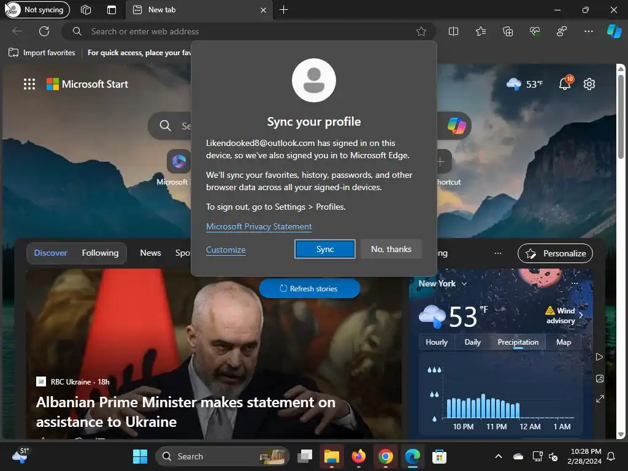
Task: Expand the background with the diagonal arrows icon
Action: [x=600, y=399]
